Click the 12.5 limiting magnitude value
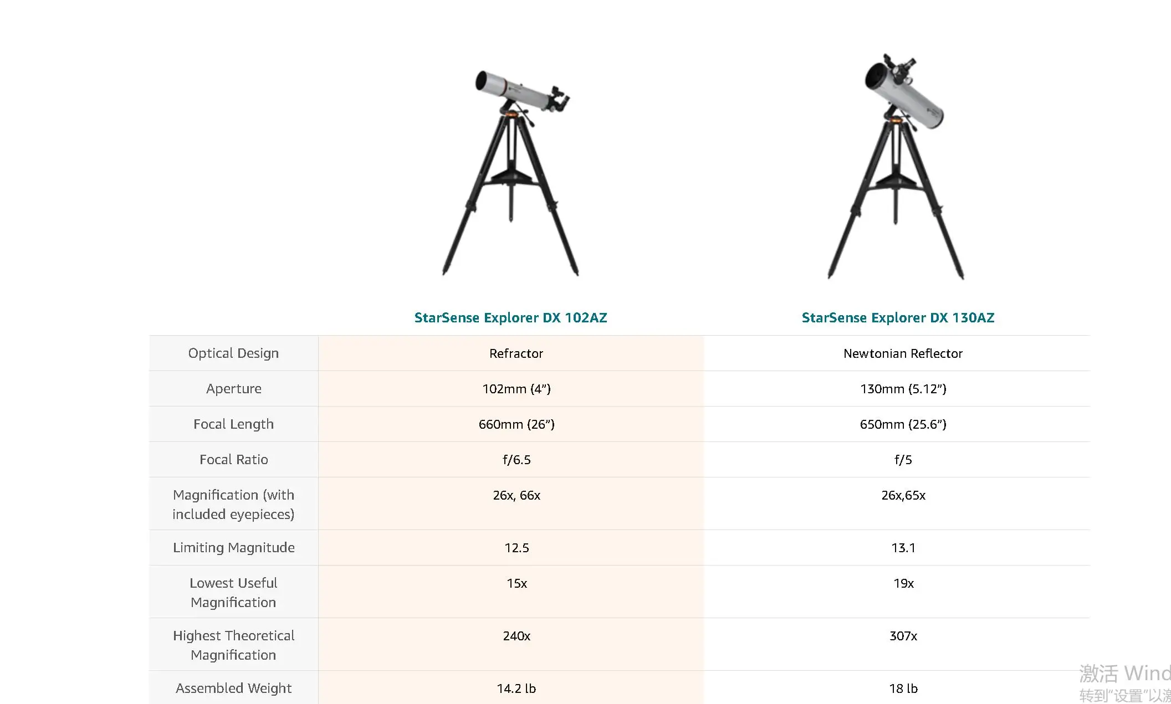 coord(516,548)
